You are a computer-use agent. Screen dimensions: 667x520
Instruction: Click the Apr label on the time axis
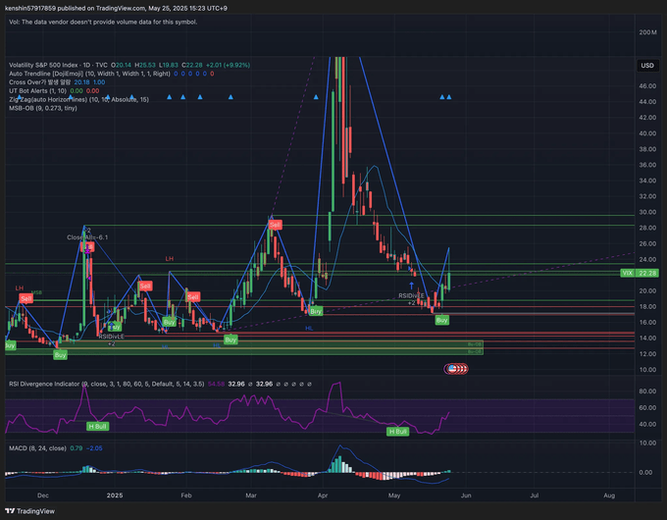[x=323, y=495]
